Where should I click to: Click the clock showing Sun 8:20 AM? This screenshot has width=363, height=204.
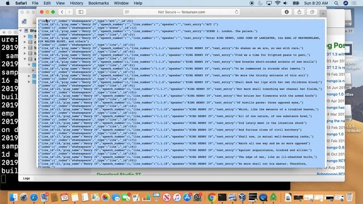(x=316, y=3)
